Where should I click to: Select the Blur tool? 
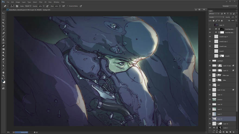[3, 53]
